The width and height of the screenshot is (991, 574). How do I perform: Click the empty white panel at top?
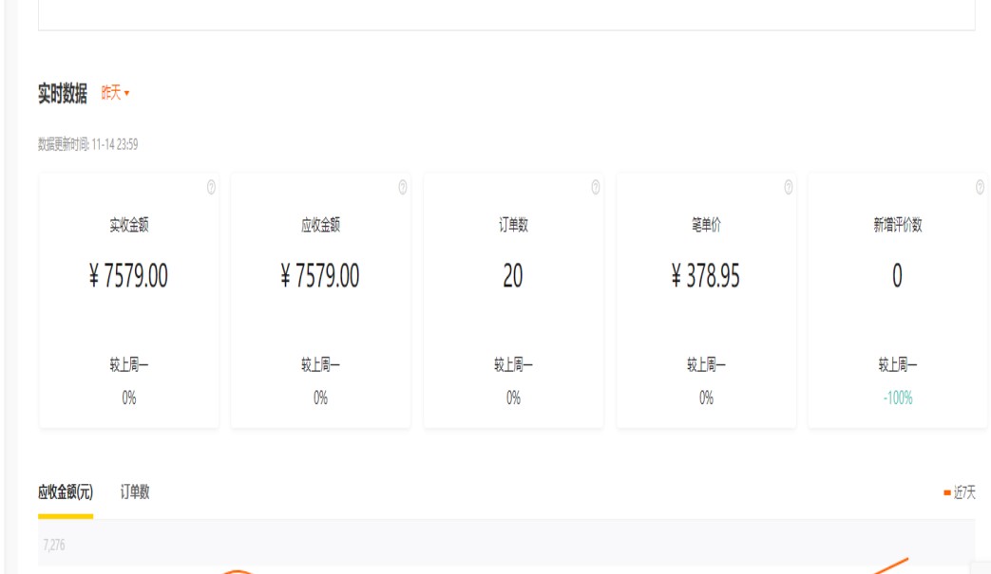pyautogui.click(x=505, y=14)
